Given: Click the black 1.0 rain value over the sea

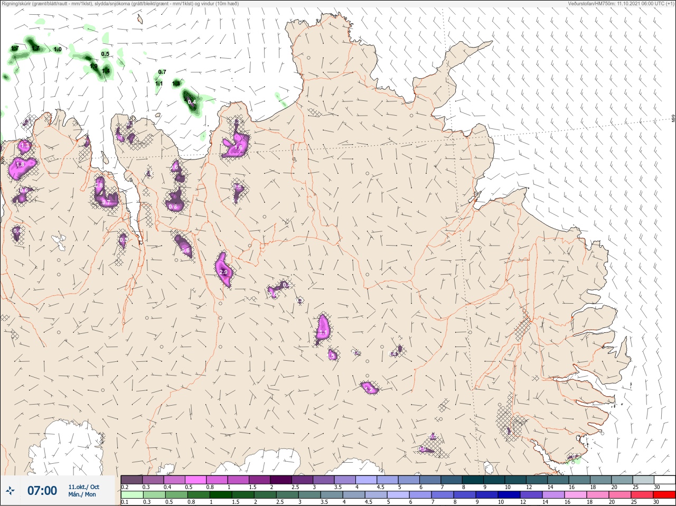Looking at the screenshot, I should tap(58, 49).
